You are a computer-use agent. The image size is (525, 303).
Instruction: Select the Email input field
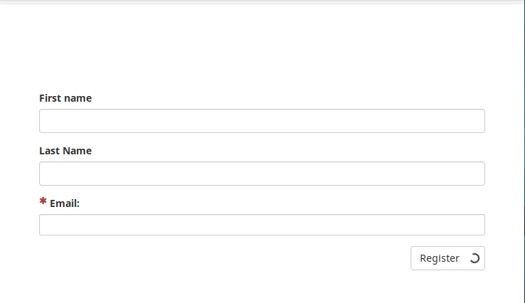261,225
